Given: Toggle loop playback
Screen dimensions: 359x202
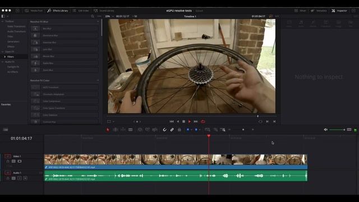Looking at the screenshot, I should pyautogui.click(x=203, y=122).
